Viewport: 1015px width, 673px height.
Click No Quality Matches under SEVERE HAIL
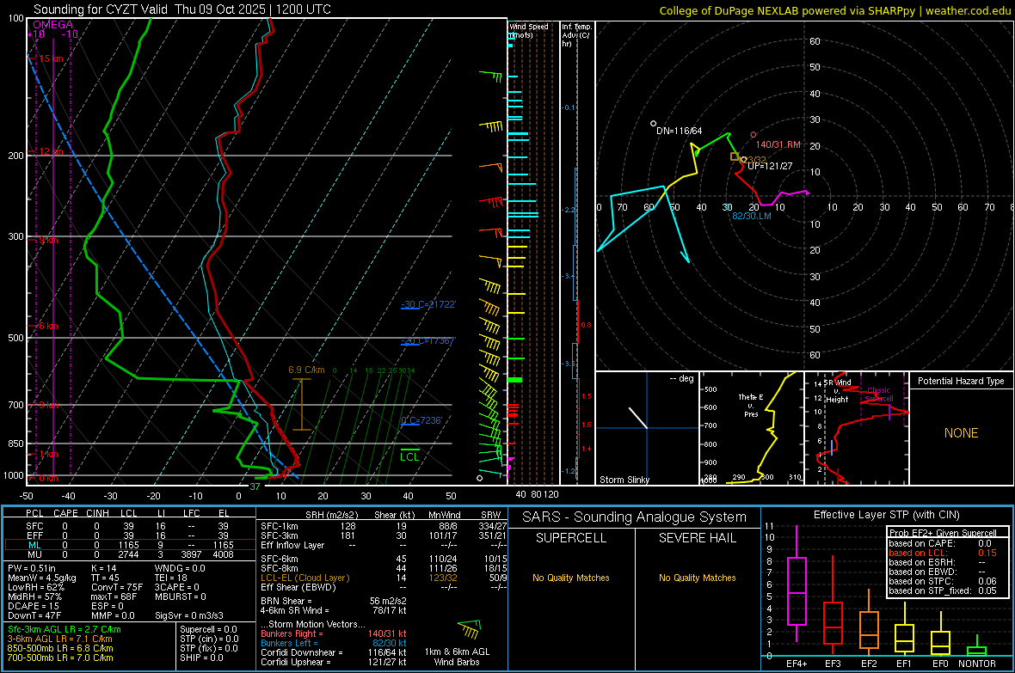(697, 578)
